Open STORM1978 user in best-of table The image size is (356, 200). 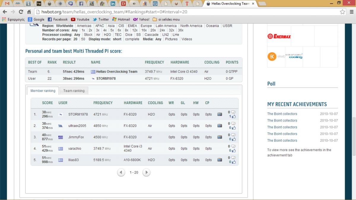point(106,79)
